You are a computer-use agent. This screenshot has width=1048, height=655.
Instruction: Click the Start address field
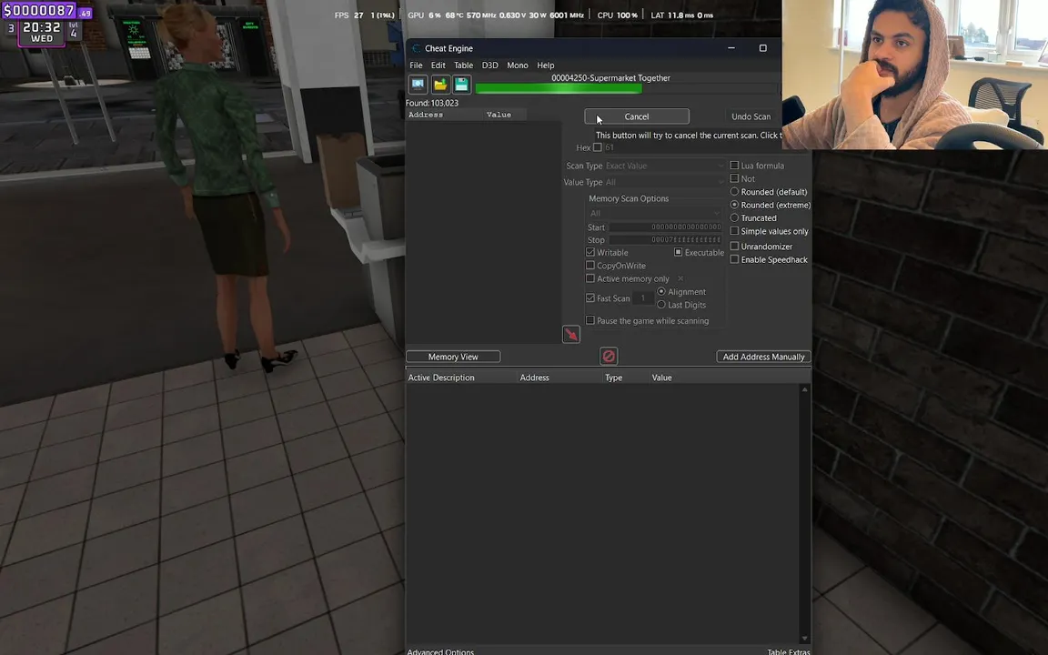[x=665, y=227]
